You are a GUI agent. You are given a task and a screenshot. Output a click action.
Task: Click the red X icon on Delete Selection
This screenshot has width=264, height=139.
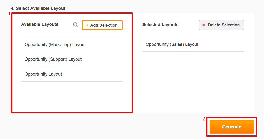[x=204, y=25]
